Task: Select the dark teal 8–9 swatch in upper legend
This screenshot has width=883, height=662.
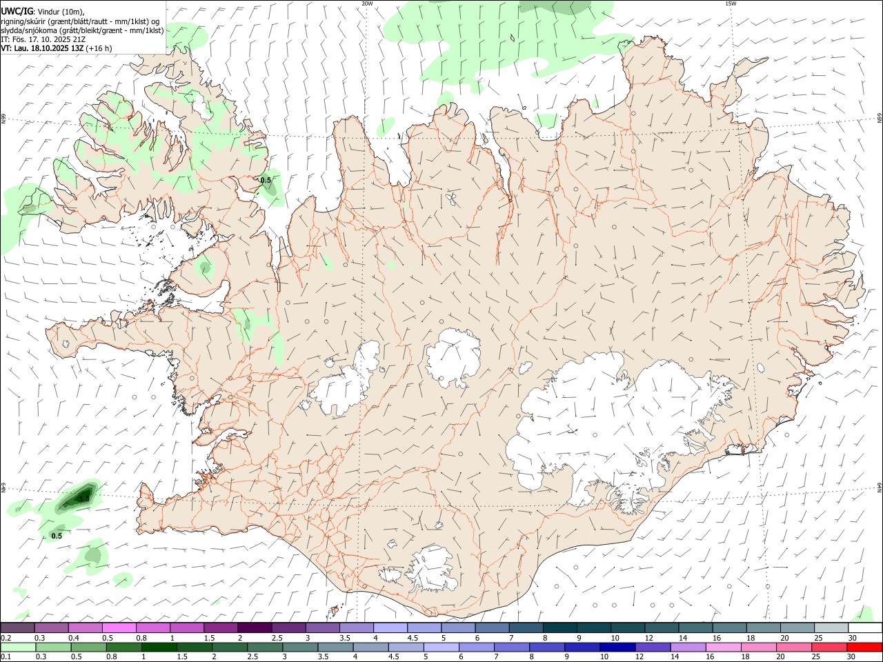Action: click(560, 628)
